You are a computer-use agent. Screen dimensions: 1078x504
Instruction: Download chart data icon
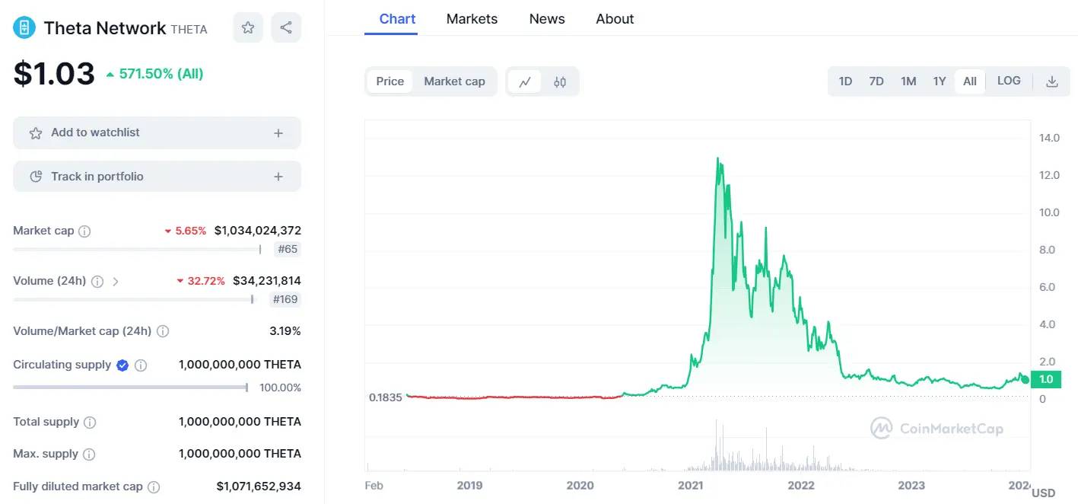(1052, 81)
